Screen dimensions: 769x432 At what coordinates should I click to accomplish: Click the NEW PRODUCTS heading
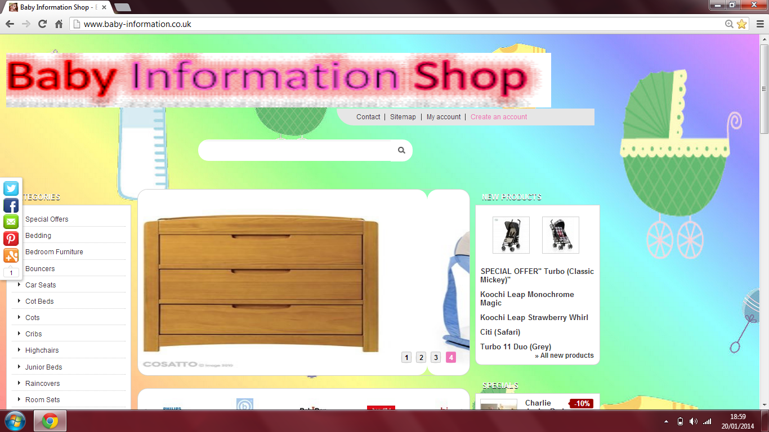(x=512, y=197)
